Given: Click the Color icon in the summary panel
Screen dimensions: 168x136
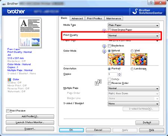Looking at the screenshot, I should coord(9,79).
